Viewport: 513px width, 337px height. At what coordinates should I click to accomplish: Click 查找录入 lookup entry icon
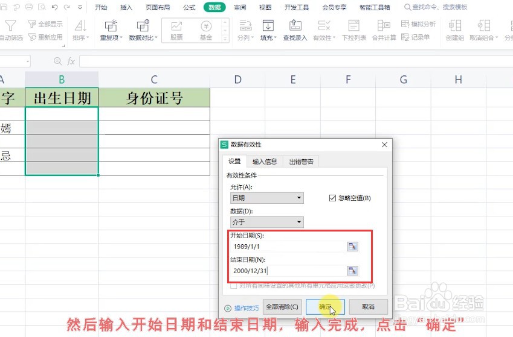295,25
